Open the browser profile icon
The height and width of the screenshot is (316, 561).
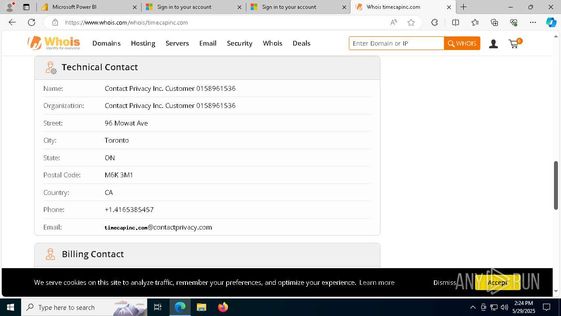(x=10, y=7)
